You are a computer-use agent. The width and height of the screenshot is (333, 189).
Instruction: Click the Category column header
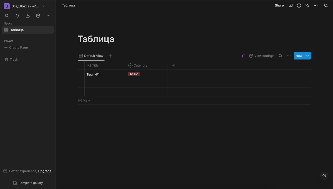147,66
